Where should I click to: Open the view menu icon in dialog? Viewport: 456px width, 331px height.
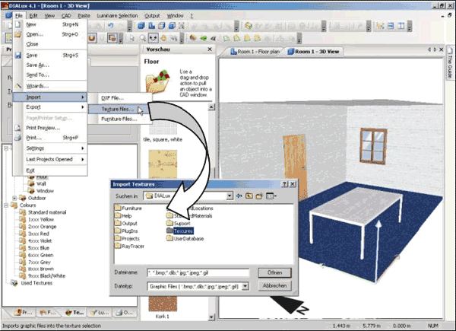(271, 196)
